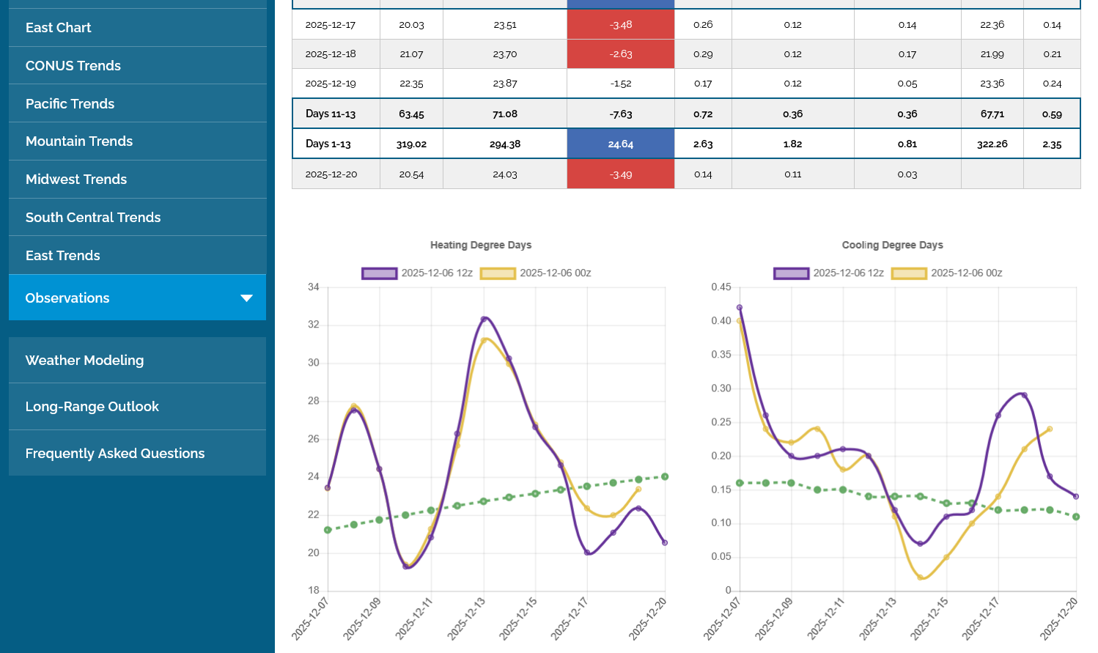
Task: Expand the Observations dropdown arrow
Action: (x=246, y=298)
